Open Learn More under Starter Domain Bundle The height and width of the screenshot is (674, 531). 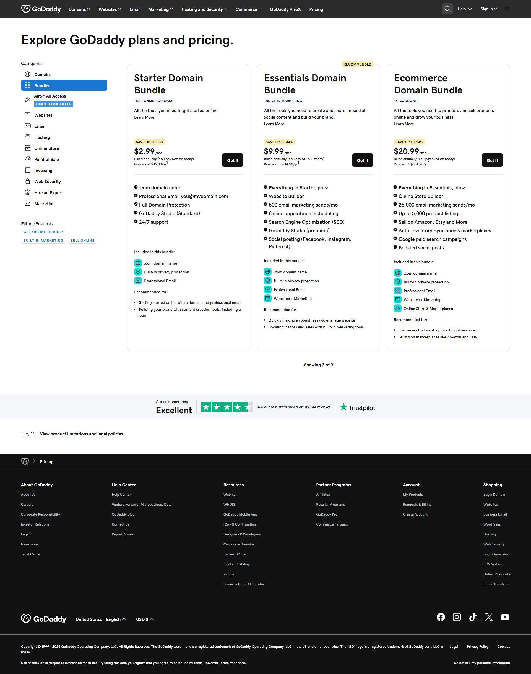click(144, 117)
